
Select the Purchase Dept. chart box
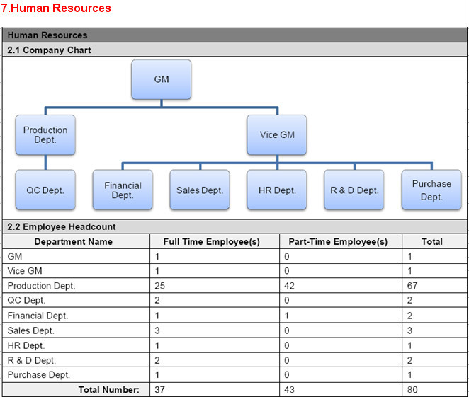(x=431, y=190)
